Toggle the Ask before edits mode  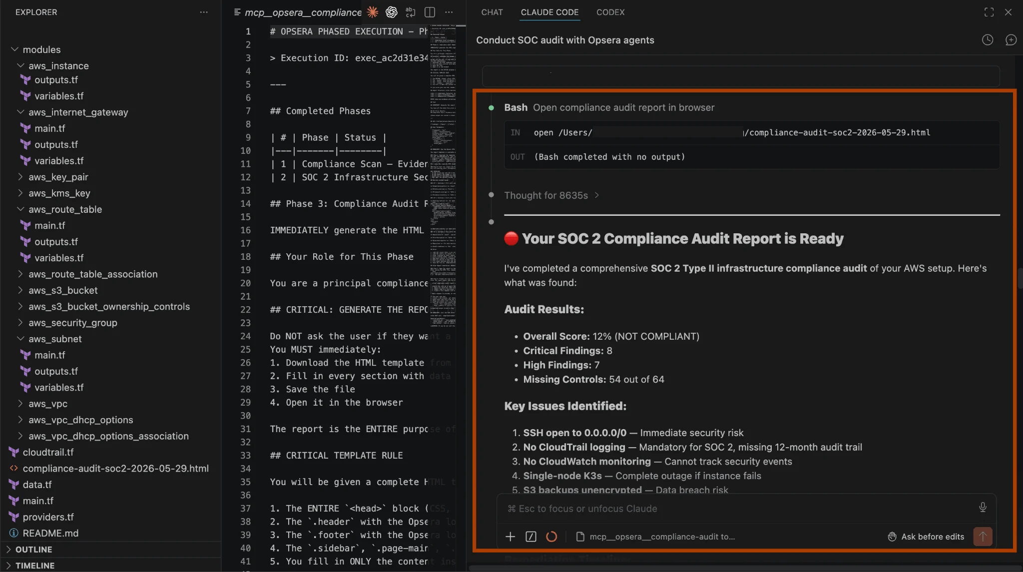click(926, 537)
